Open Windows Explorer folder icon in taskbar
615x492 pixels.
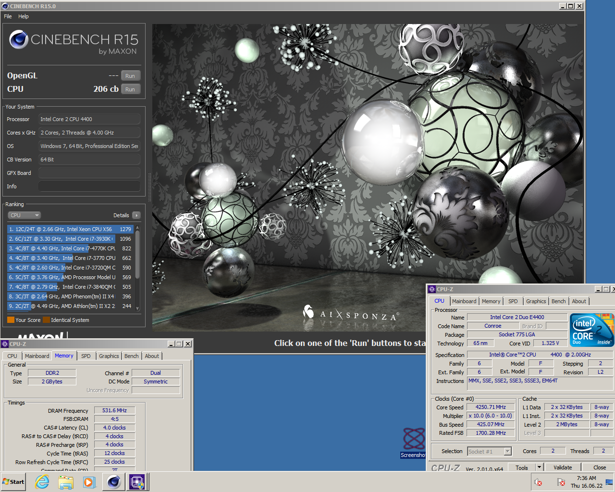(x=66, y=482)
